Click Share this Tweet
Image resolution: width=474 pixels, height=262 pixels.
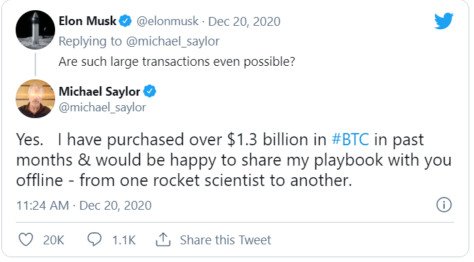[x=226, y=240]
